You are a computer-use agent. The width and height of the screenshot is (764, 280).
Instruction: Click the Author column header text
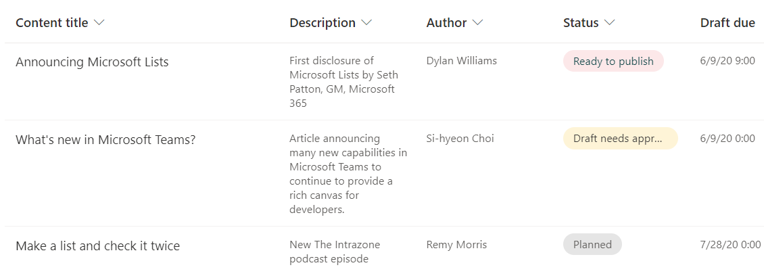click(446, 23)
